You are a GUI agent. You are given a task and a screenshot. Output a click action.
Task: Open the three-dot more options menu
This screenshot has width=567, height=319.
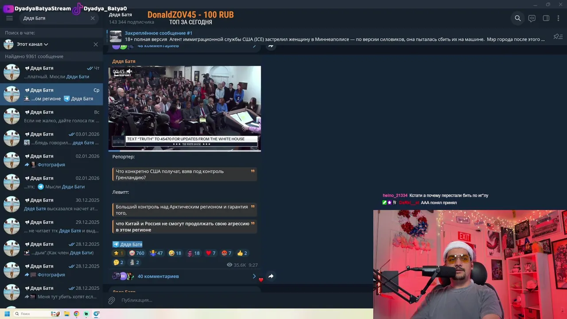558,18
